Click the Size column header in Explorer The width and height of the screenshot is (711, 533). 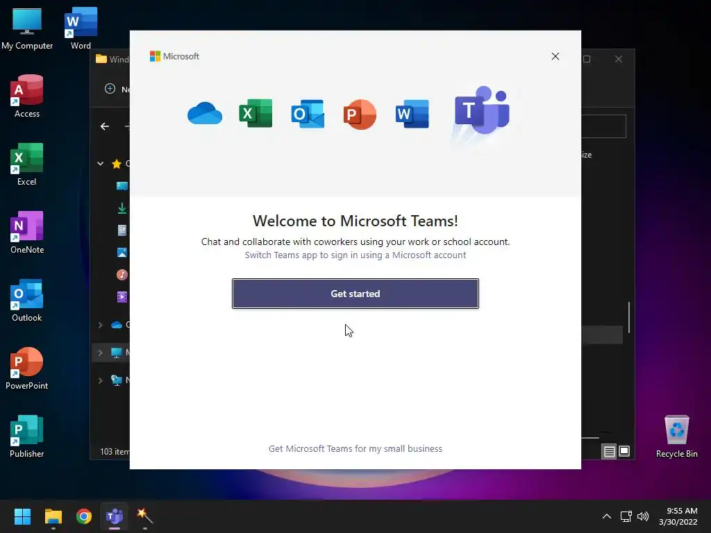tap(587, 155)
